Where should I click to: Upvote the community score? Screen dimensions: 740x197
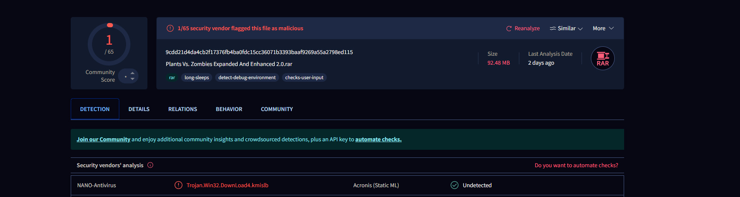coord(132,73)
